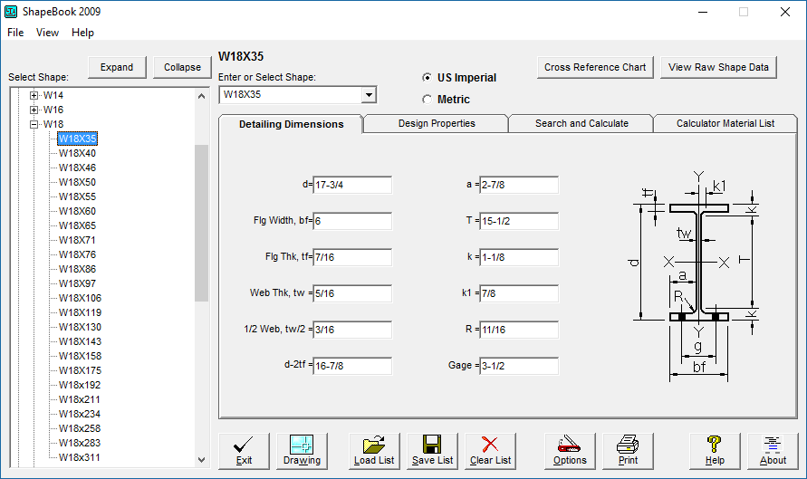Select W18X76 in the shape tree
The height and width of the screenshot is (479, 807).
77,254
